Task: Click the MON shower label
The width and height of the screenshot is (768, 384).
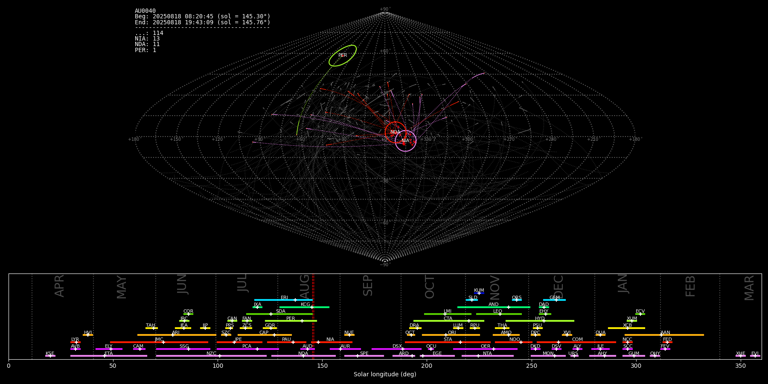Action: tap(548, 354)
